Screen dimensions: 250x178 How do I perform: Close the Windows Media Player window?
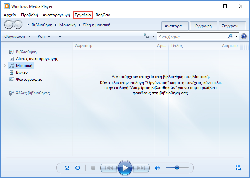click(x=241, y=6)
